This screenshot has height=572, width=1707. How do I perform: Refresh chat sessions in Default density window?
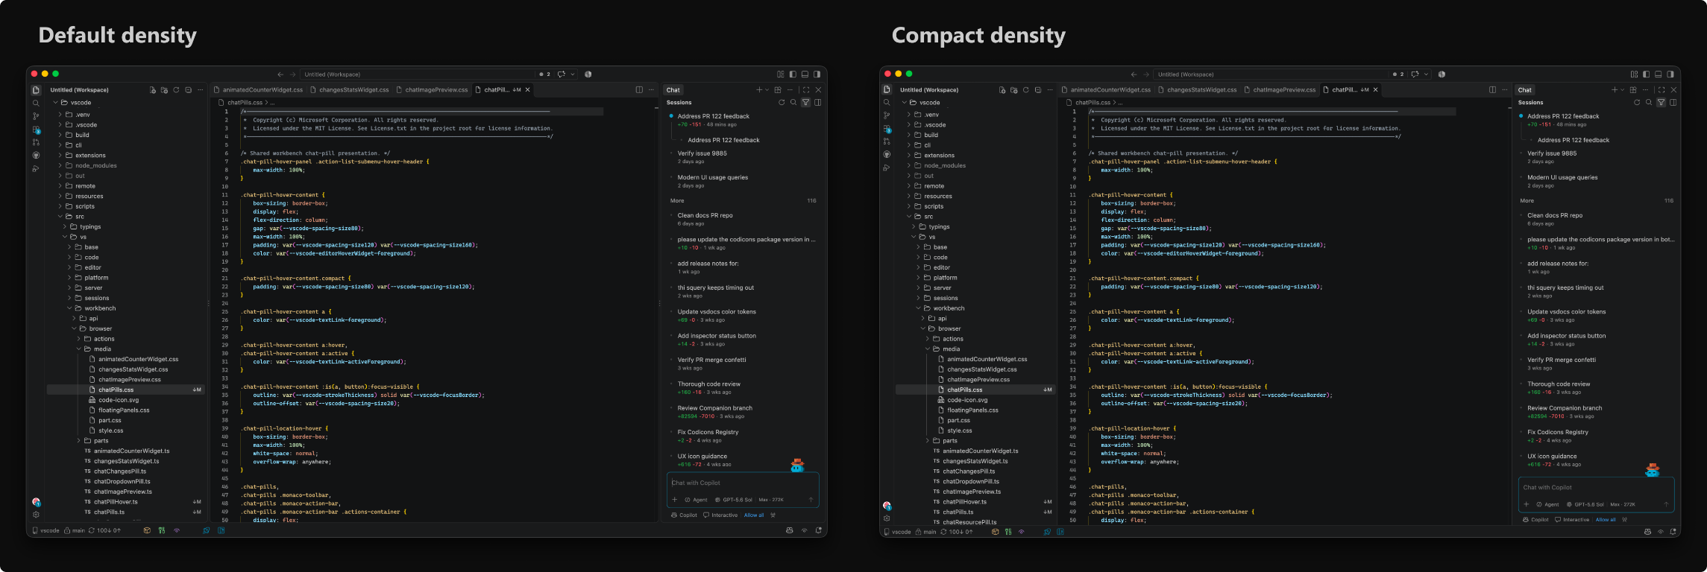[x=782, y=103]
